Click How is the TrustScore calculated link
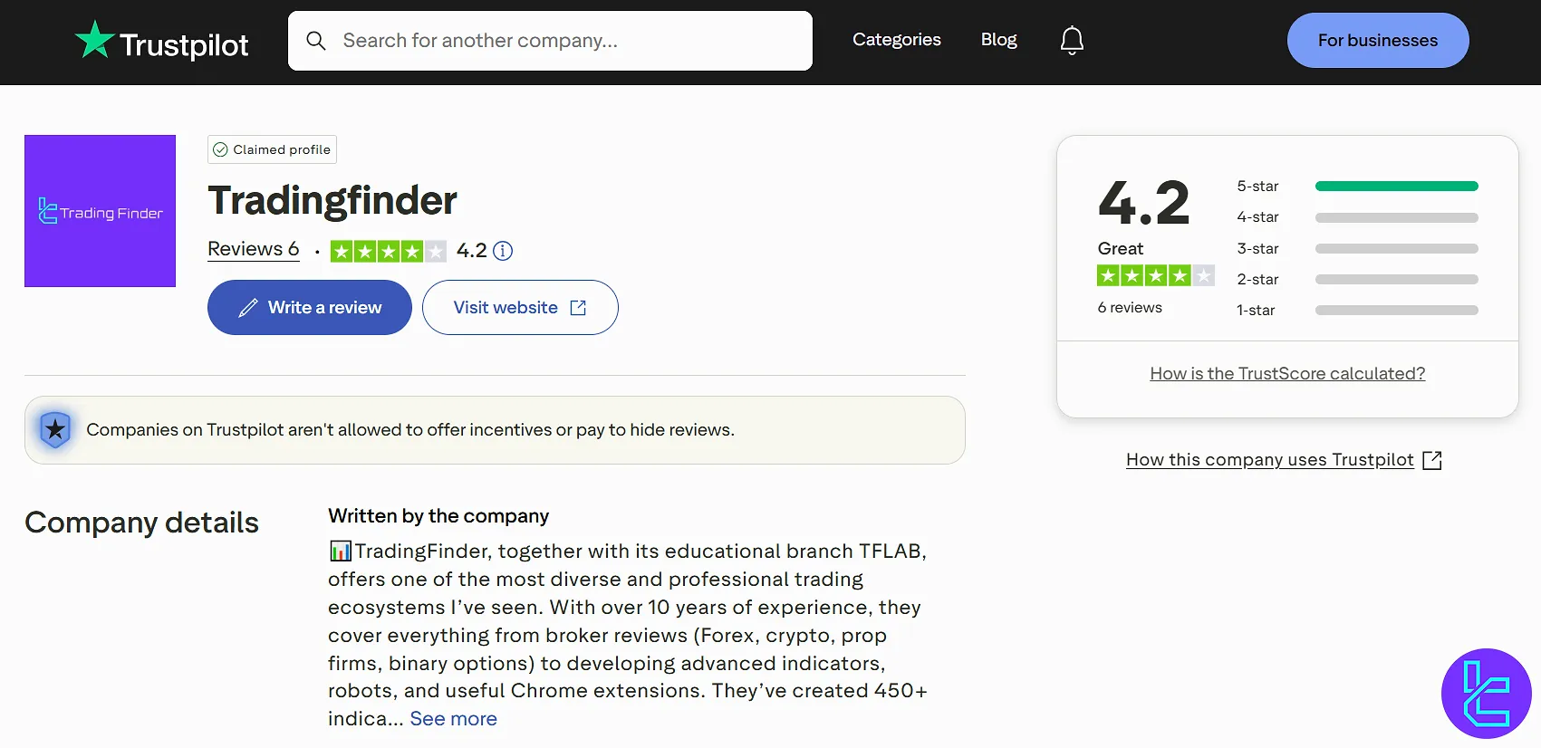Image resolution: width=1541 pixels, height=748 pixels. [1286, 373]
